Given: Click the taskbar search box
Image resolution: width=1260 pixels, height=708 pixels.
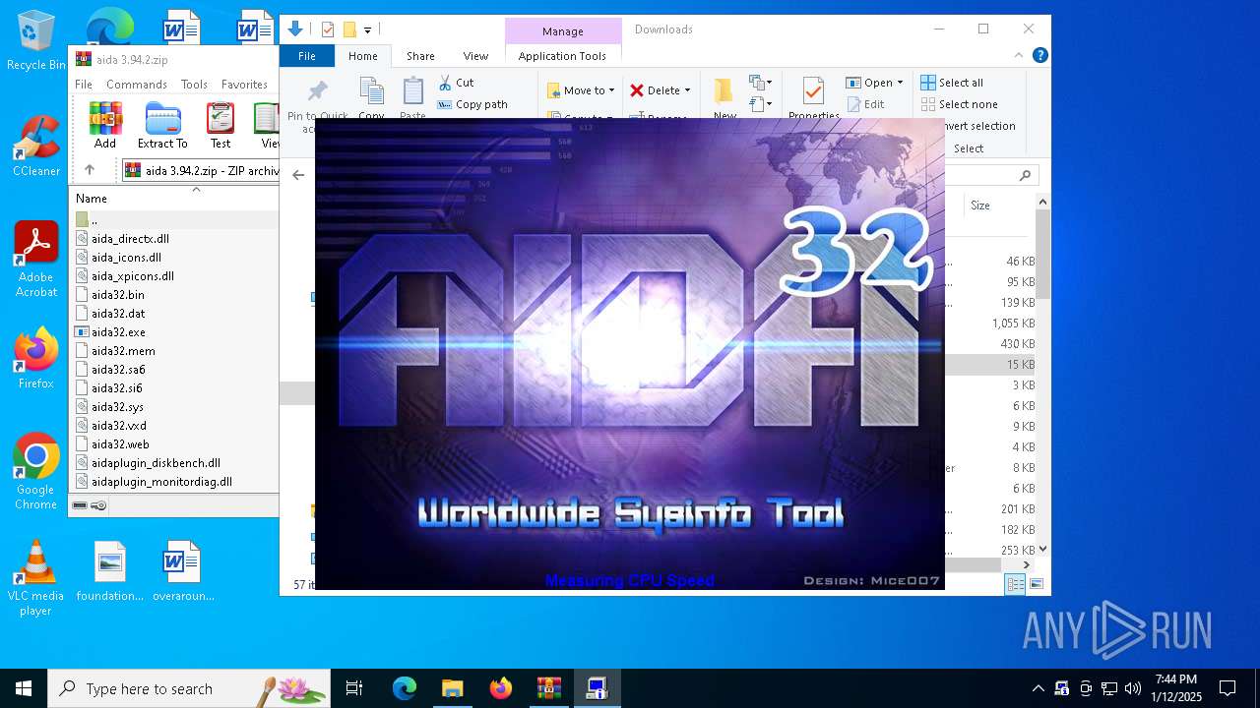Looking at the screenshot, I should tap(189, 688).
